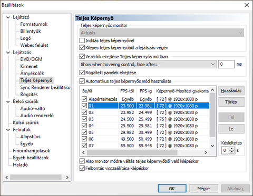Open the Aktuális monitor dropdown

pyautogui.click(x=162, y=33)
